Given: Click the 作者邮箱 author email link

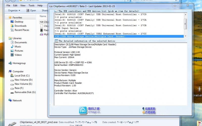Looking at the screenshot, I should pyautogui.click(x=150, y=112).
